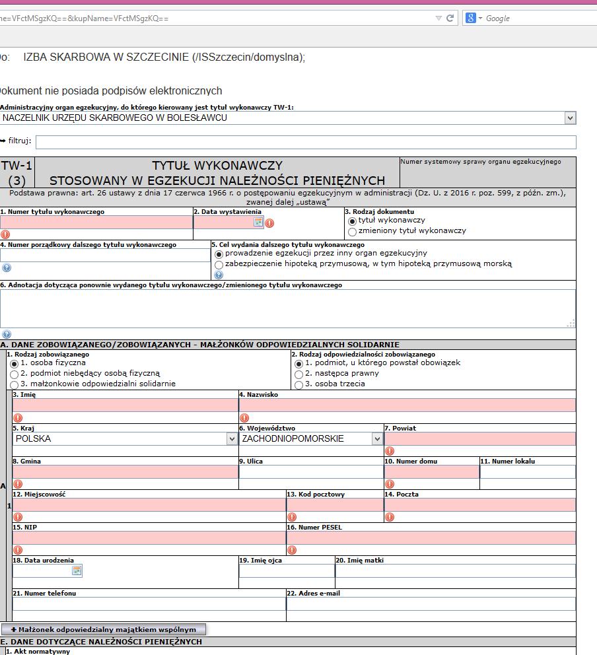597x655 pixels.
Task: Focus the Numer telefonu input field
Action: tap(149, 603)
